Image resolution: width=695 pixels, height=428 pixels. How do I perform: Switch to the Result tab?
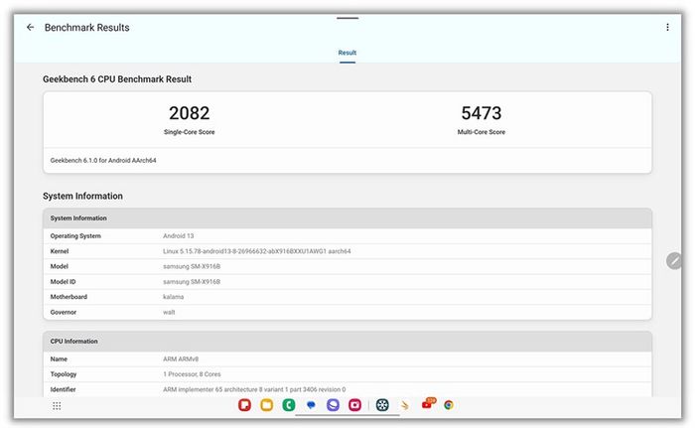coord(347,53)
